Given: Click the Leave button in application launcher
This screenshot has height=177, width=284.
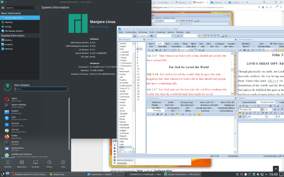Looking at the screenshot, I should 63,164.
